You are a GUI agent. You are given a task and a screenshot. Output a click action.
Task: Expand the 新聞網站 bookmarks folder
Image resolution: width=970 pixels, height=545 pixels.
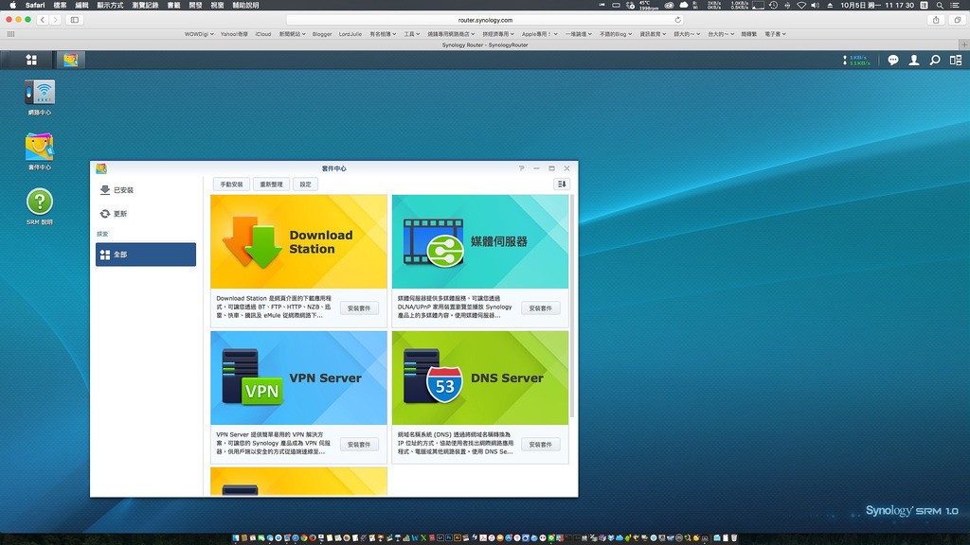point(292,34)
